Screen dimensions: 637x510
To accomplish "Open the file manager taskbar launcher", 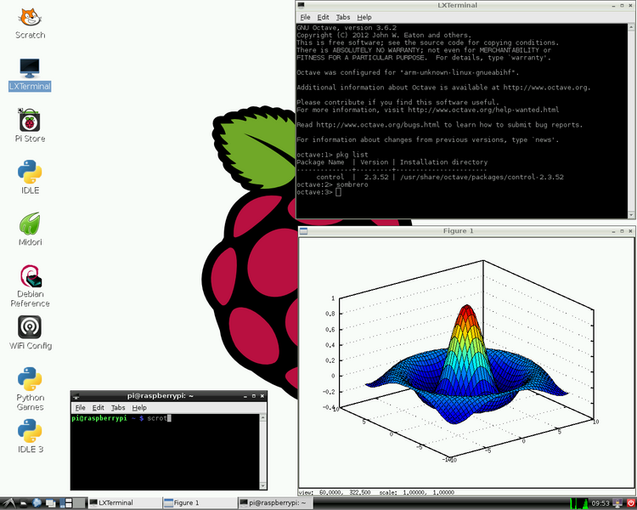I will point(23,503).
